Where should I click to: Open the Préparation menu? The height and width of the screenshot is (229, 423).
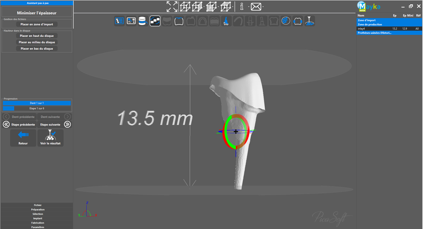tap(37, 209)
